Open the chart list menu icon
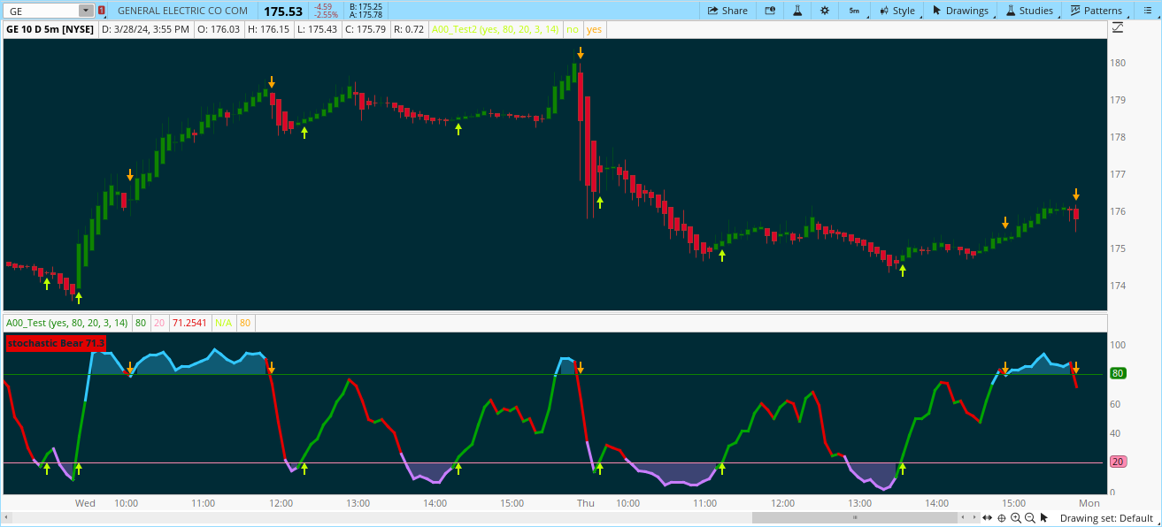The image size is (1162, 527). click(1147, 11)
